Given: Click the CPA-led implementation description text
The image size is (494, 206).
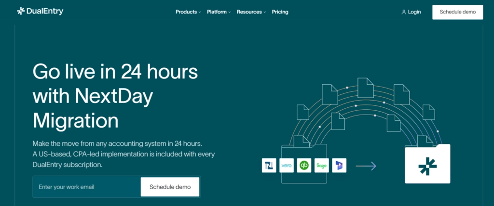Looking at the screenshot, I should tap(123, 154).
